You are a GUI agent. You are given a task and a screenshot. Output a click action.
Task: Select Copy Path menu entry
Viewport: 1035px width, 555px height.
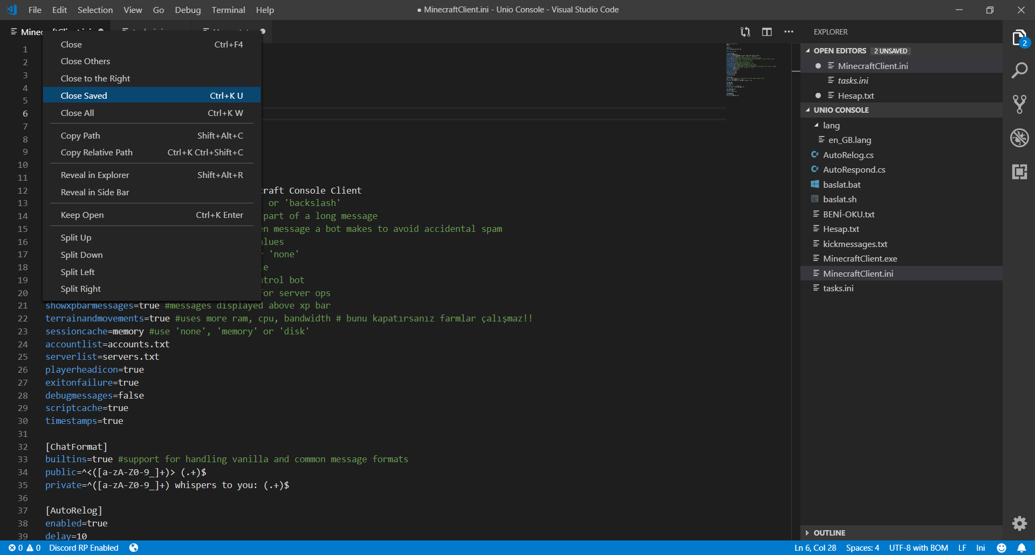tap(152, 135)
